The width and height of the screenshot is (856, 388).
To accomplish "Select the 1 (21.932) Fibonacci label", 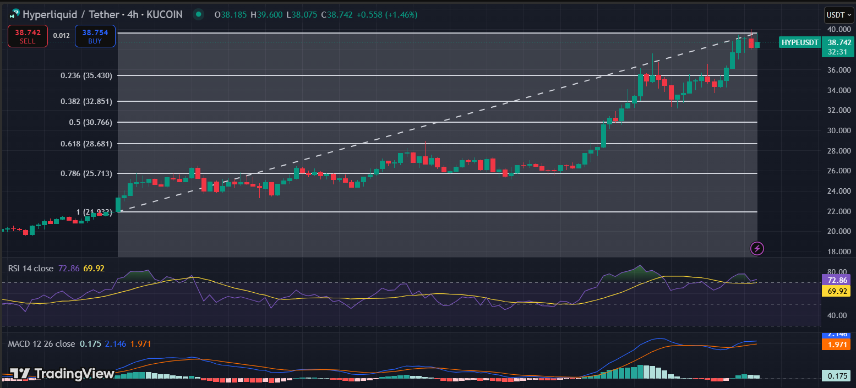I will click(94, 212).
